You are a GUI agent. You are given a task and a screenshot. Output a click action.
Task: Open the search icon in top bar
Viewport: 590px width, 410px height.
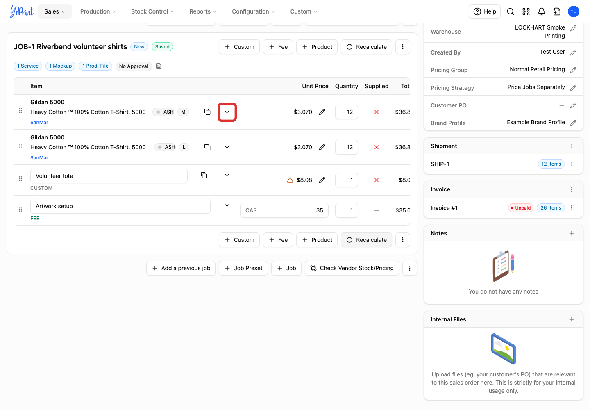511,11
